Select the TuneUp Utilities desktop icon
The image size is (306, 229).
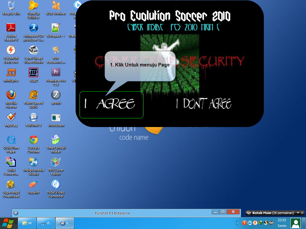[33, 10]
